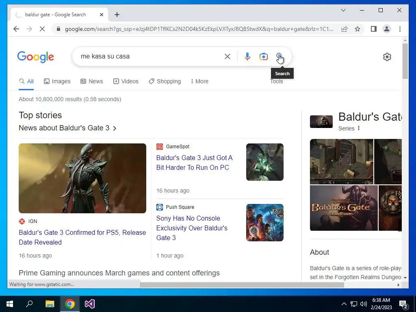Stop loading the page
The width and height of the screenshot is (416, 312).
point(42,29)
